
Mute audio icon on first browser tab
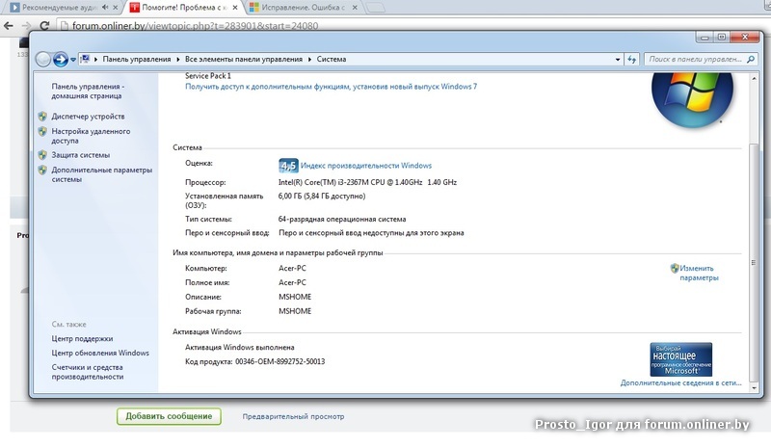[x=105, y=8]
